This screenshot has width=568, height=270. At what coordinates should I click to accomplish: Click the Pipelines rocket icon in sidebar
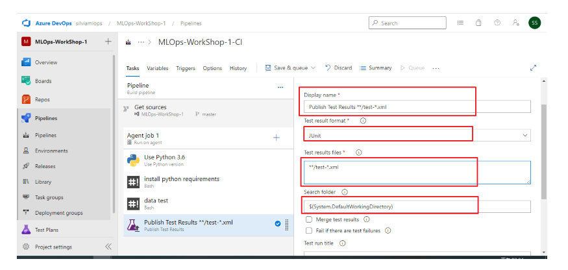pos(26,118)
